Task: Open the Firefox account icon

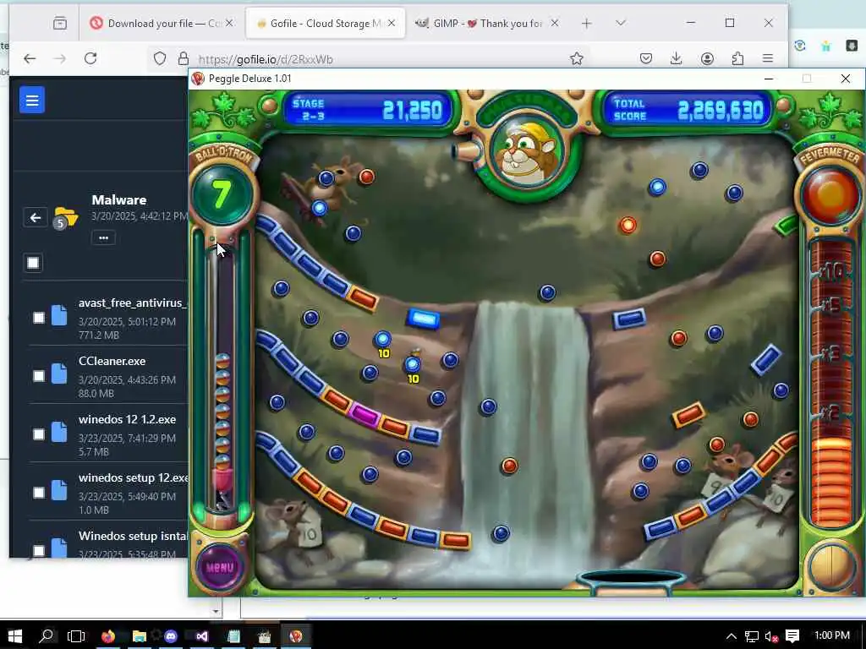Action: pyautogui.click(x=707, y=58)
